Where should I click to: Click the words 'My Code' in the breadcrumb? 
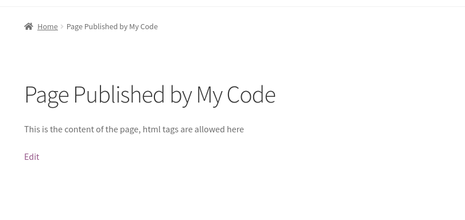144,27
